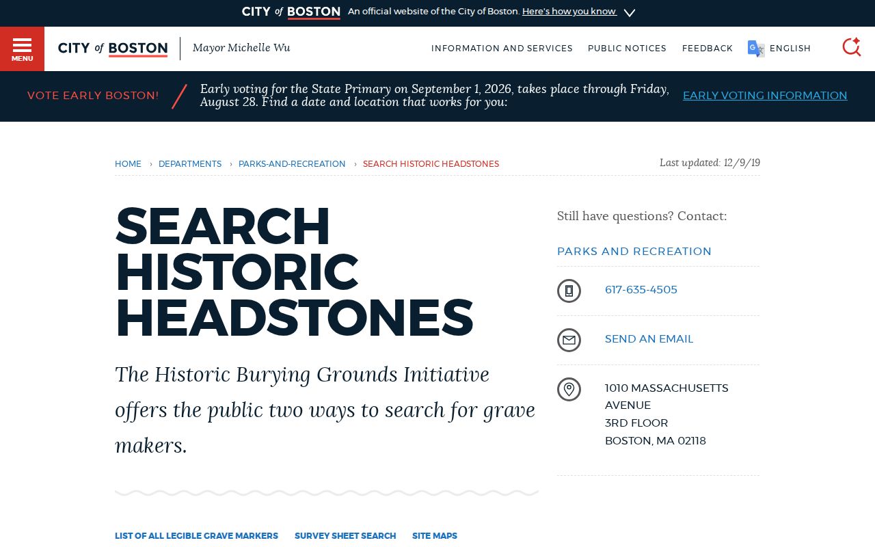Open "Here's how you know" link
Image resolution: width=875 pixels, height=547 pixels.
(569, 12)
